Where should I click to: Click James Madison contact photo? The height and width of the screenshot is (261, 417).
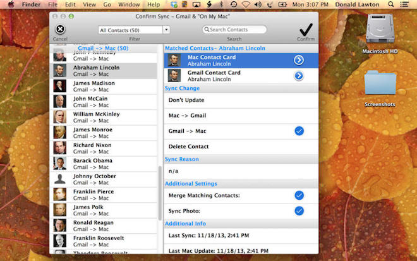tap(59, 86)
